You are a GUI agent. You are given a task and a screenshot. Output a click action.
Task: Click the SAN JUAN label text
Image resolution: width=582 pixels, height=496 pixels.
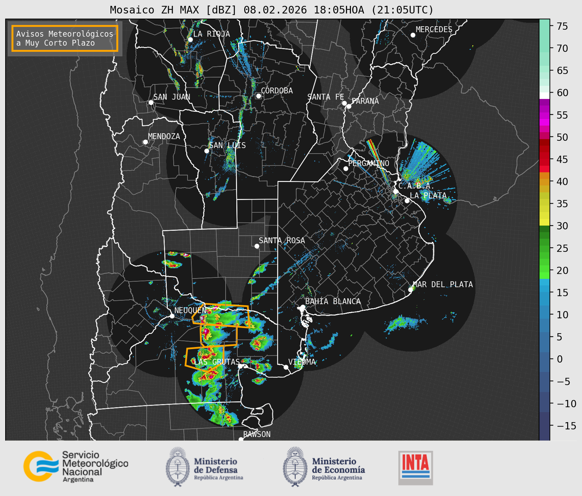(172, 97)
